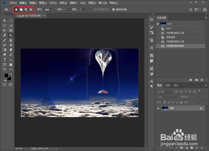Open the Brush Settings panel icon
This screenshot has height=151, width=209.
coord(151,27)
